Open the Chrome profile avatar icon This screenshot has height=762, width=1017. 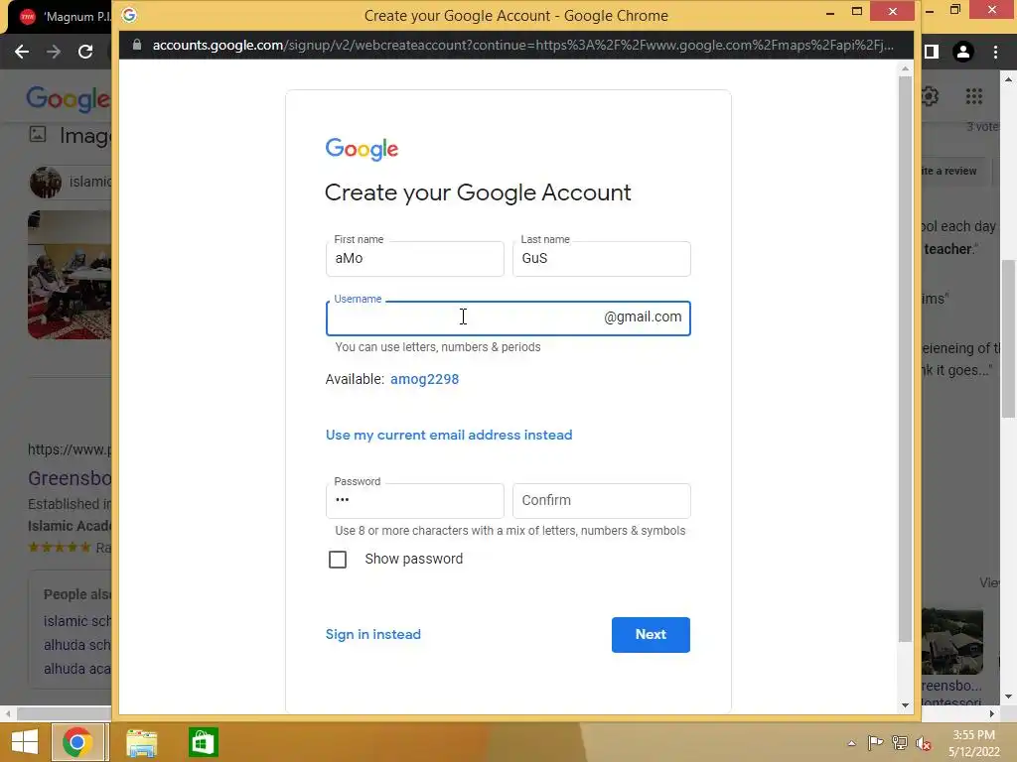tap(963, 52)
